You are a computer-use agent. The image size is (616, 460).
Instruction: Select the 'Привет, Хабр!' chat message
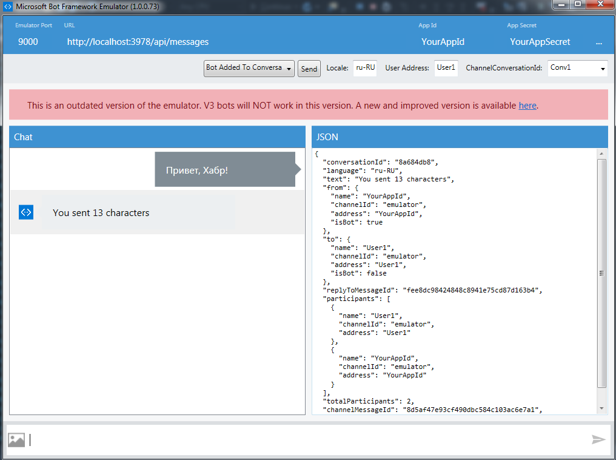pyautogui.click(x=225, y=169)
